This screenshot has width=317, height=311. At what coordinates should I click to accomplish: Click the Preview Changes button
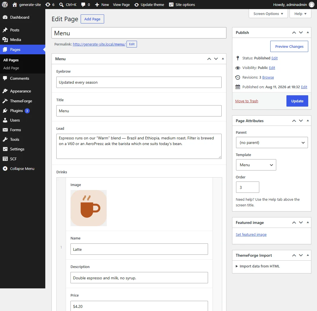coord(289,46)
